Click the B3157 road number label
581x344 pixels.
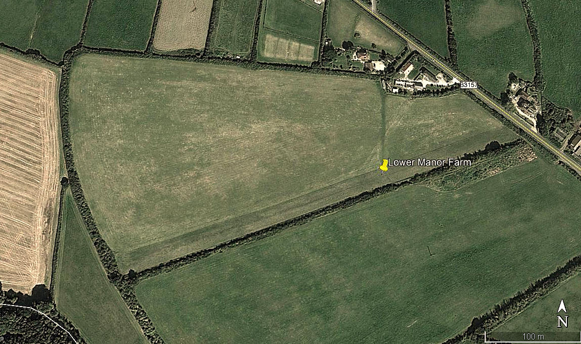point(469,85)
